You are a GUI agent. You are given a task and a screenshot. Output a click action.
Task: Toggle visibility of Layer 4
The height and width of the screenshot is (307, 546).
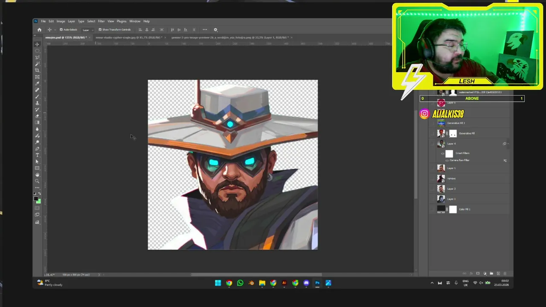pyautogui.click(x=433, y=144)
